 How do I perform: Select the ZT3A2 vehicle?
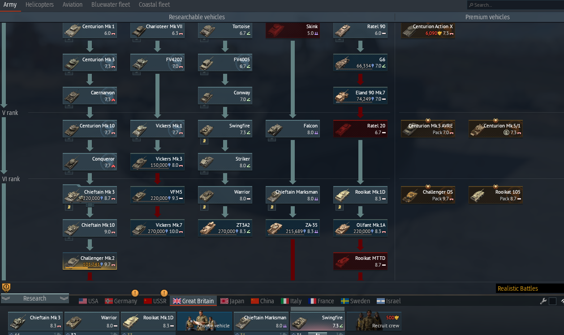pyautogui.click(x=225, y=228)
